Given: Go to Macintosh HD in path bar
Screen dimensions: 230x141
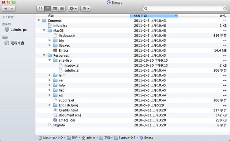Looking at the screenshot, I should click(x=51, y=137).
